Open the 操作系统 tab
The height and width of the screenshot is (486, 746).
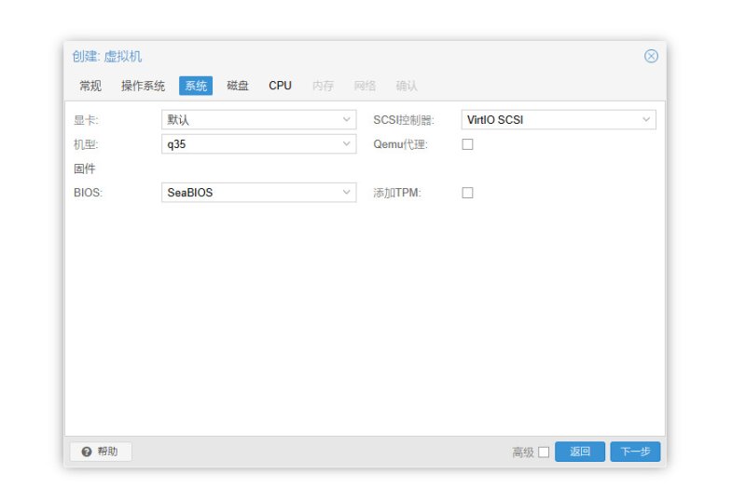(x=143, y=86)
